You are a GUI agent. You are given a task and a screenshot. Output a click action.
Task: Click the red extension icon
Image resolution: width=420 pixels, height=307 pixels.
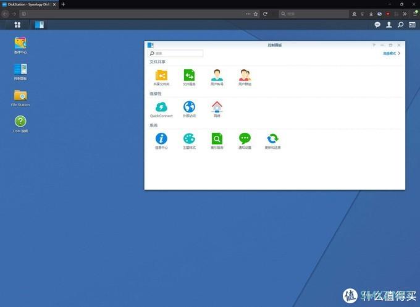(388, 14)
